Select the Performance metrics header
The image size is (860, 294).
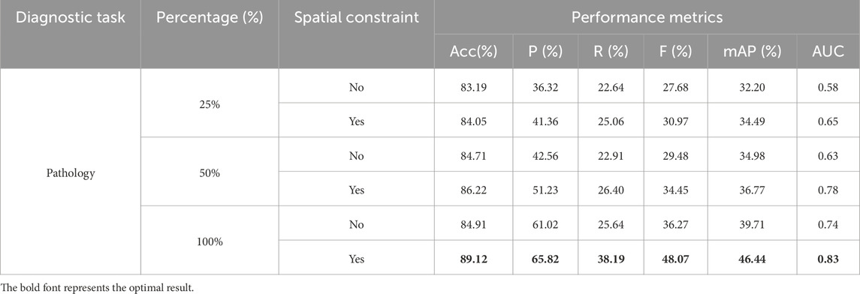click(x=647, y=17)
